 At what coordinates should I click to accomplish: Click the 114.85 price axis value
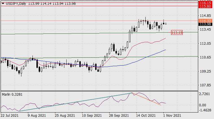click(x=205, y=16)
